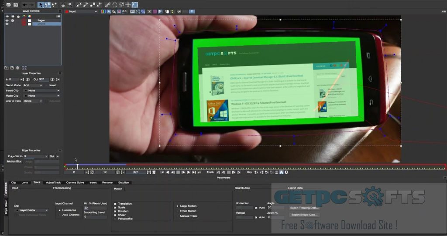
Task: Click the Attach Layer chain-link tool
Action: pos(107,4)
